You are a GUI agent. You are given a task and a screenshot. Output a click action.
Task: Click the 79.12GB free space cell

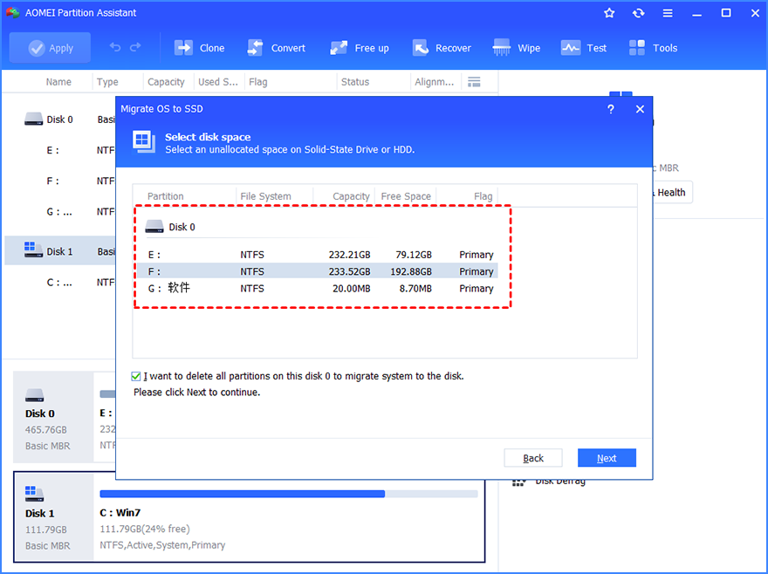(414, 255)
